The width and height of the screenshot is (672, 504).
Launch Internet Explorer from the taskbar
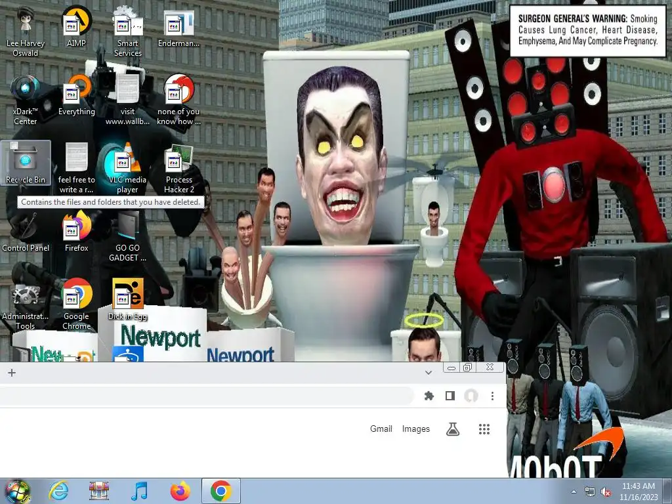pyautogui.click(x=58, y=491)
